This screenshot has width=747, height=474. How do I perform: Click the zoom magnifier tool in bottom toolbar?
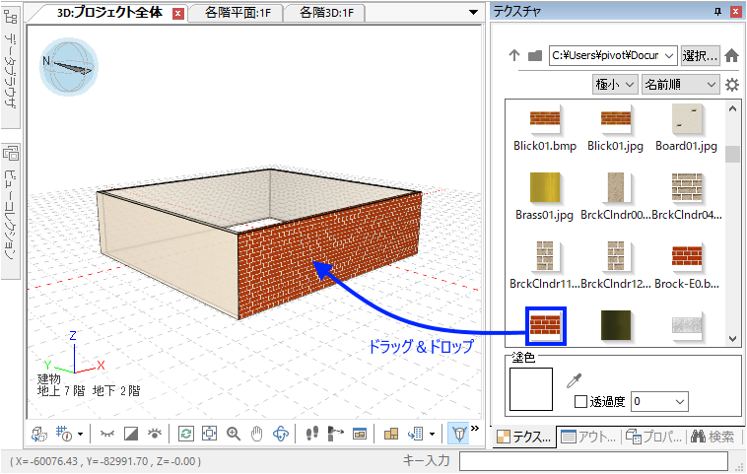[x=234, y=433]
